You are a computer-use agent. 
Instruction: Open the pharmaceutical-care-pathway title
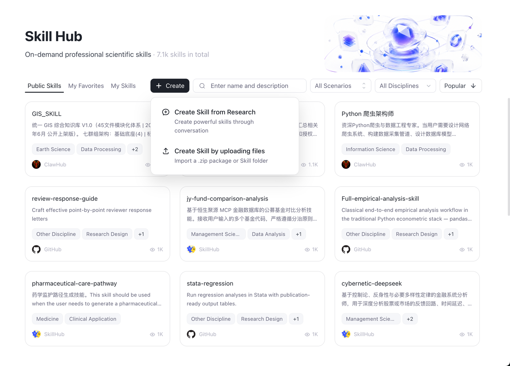coord(74,284)
